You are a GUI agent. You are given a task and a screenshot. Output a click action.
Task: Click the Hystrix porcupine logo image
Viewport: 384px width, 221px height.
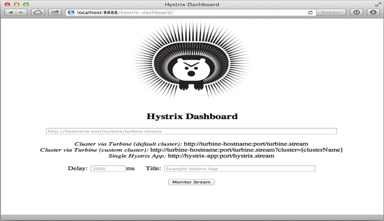[191, 60]
